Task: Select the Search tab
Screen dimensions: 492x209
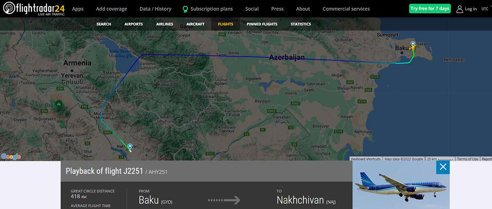Action: [x=104, y=24]
